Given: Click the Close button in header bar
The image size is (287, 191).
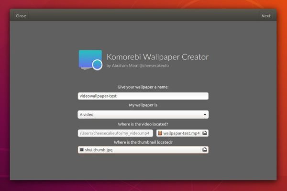Looking at the screenshot, I should tap(21, 16).
